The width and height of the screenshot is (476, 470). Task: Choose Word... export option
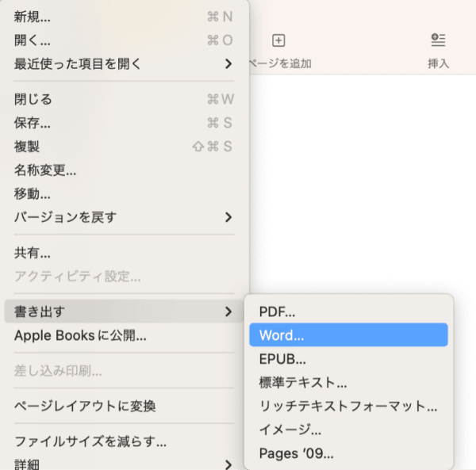click(x=348, y=335)
